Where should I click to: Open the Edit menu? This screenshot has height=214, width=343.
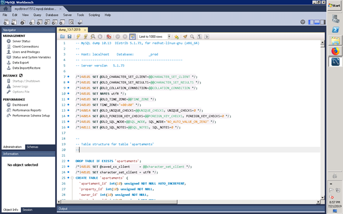[x=15, y=15]
